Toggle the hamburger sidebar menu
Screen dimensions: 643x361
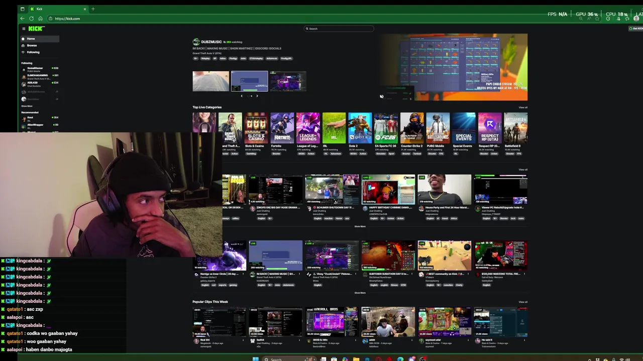(23, 29)
